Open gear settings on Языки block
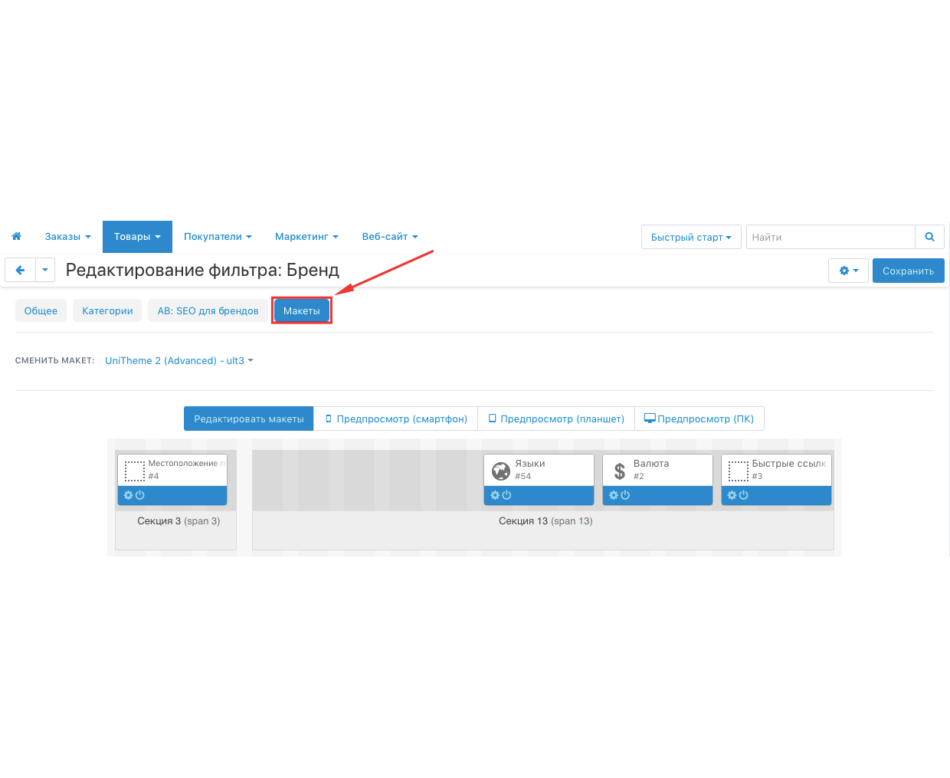The height and width of the screenshot is (778, 950). (496, 495)
